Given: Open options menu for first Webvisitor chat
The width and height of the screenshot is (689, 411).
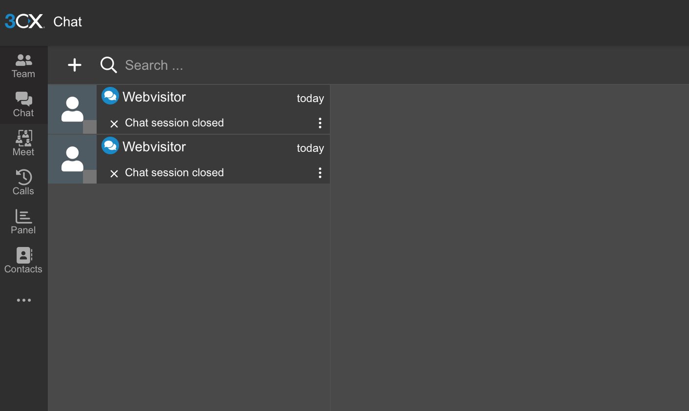Looking at the screenshot, I should click(320, 123).
